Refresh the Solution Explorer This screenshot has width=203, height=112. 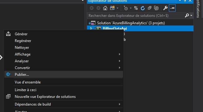tap(143, 8)
